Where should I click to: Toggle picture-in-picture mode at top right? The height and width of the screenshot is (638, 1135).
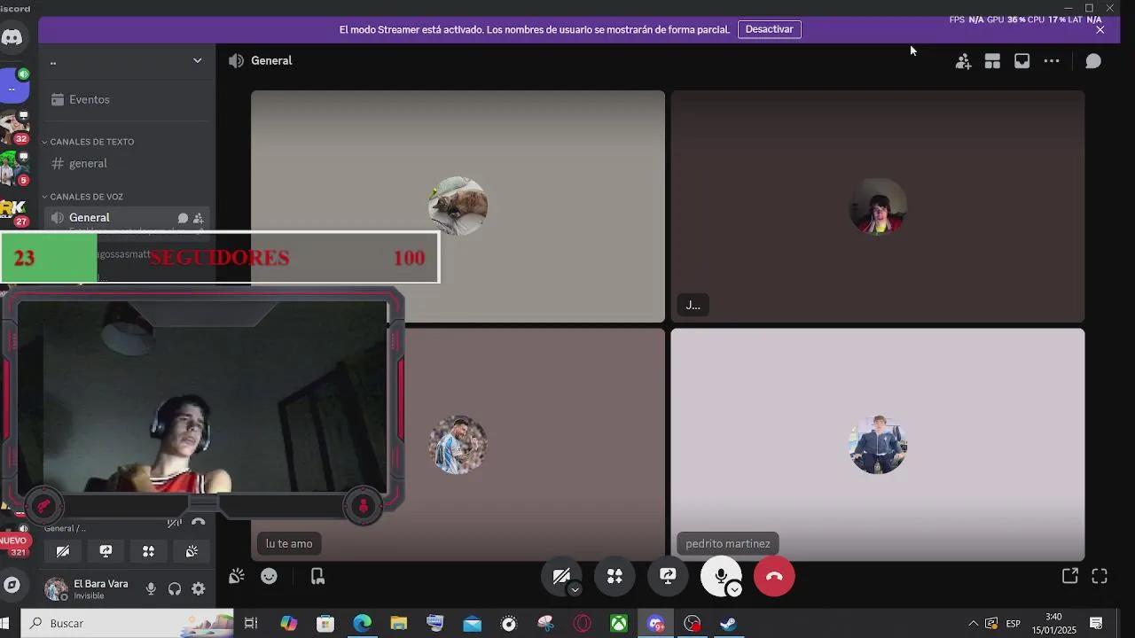[1021, 60]
